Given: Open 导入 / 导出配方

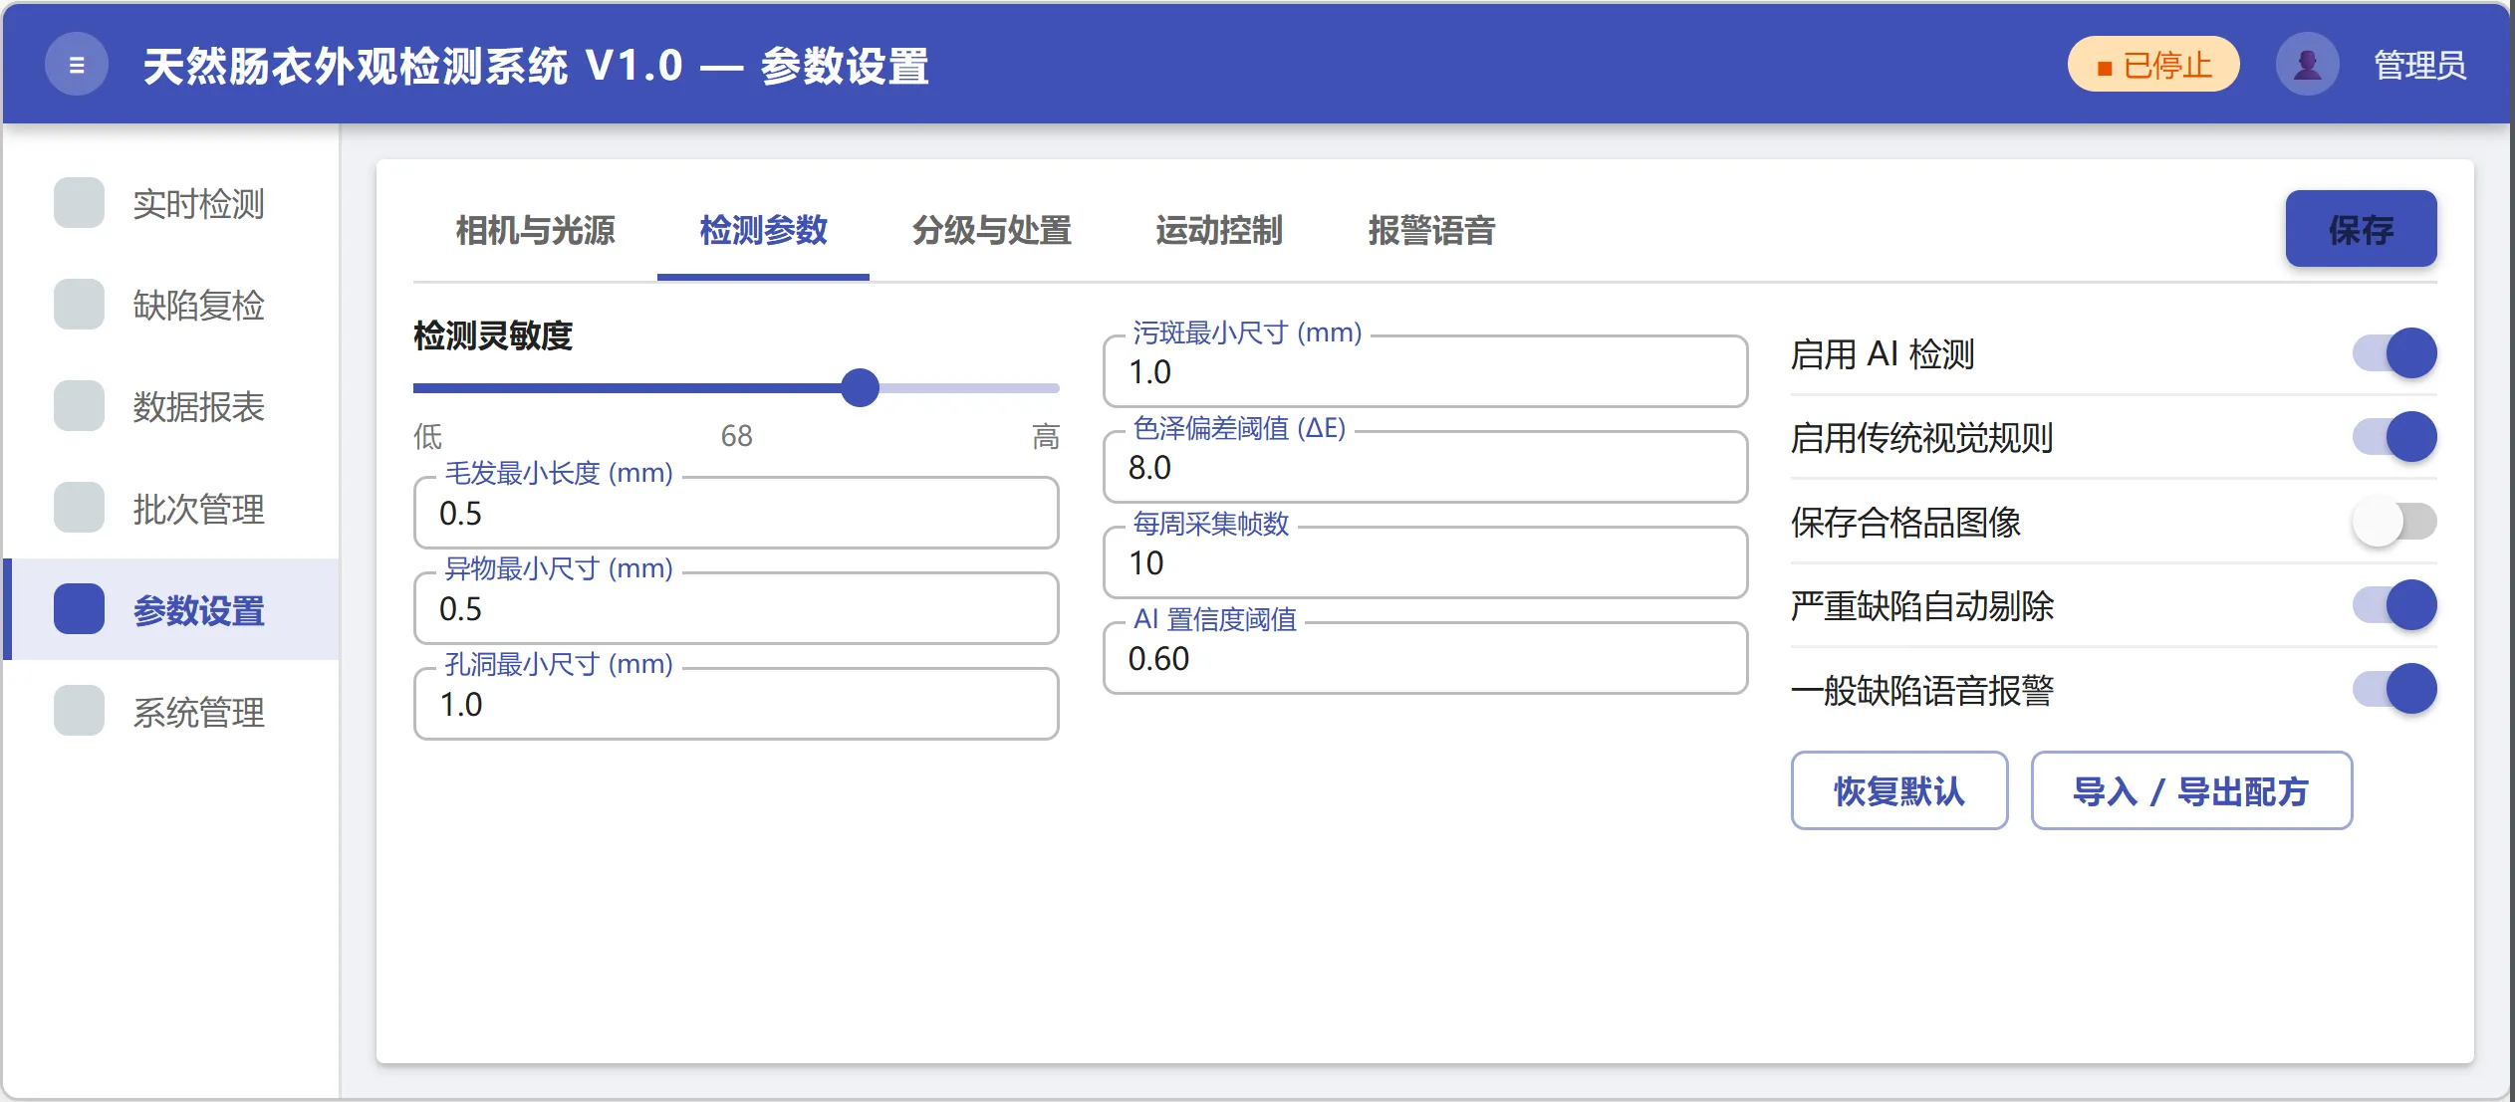Looking at the screenshot, I should click(2191, 791).
